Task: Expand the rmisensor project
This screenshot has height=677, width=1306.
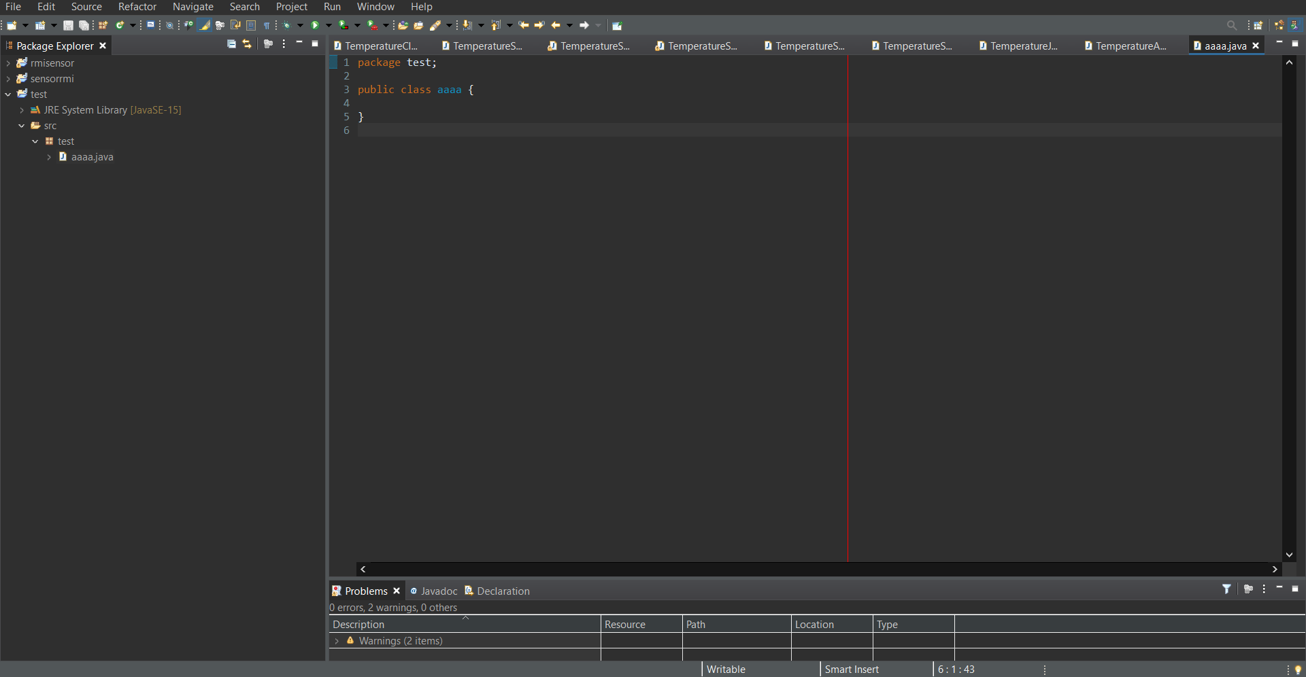Action: (8, 63)
